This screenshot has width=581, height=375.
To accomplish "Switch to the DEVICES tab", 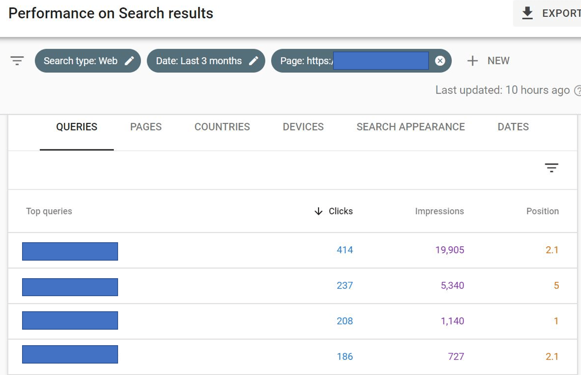I will tap(303, 127).
